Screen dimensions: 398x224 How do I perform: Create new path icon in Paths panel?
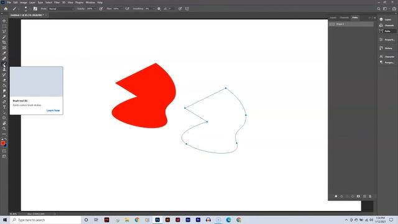[x=364, y=197]
